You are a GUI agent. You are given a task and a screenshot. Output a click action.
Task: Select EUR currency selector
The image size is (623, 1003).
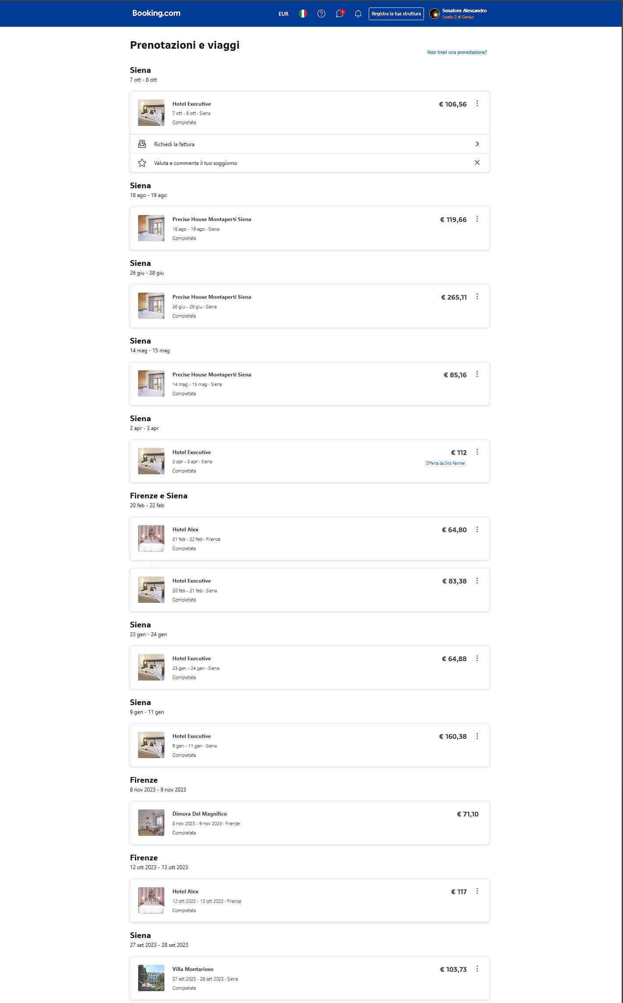[x=284, y=14]
